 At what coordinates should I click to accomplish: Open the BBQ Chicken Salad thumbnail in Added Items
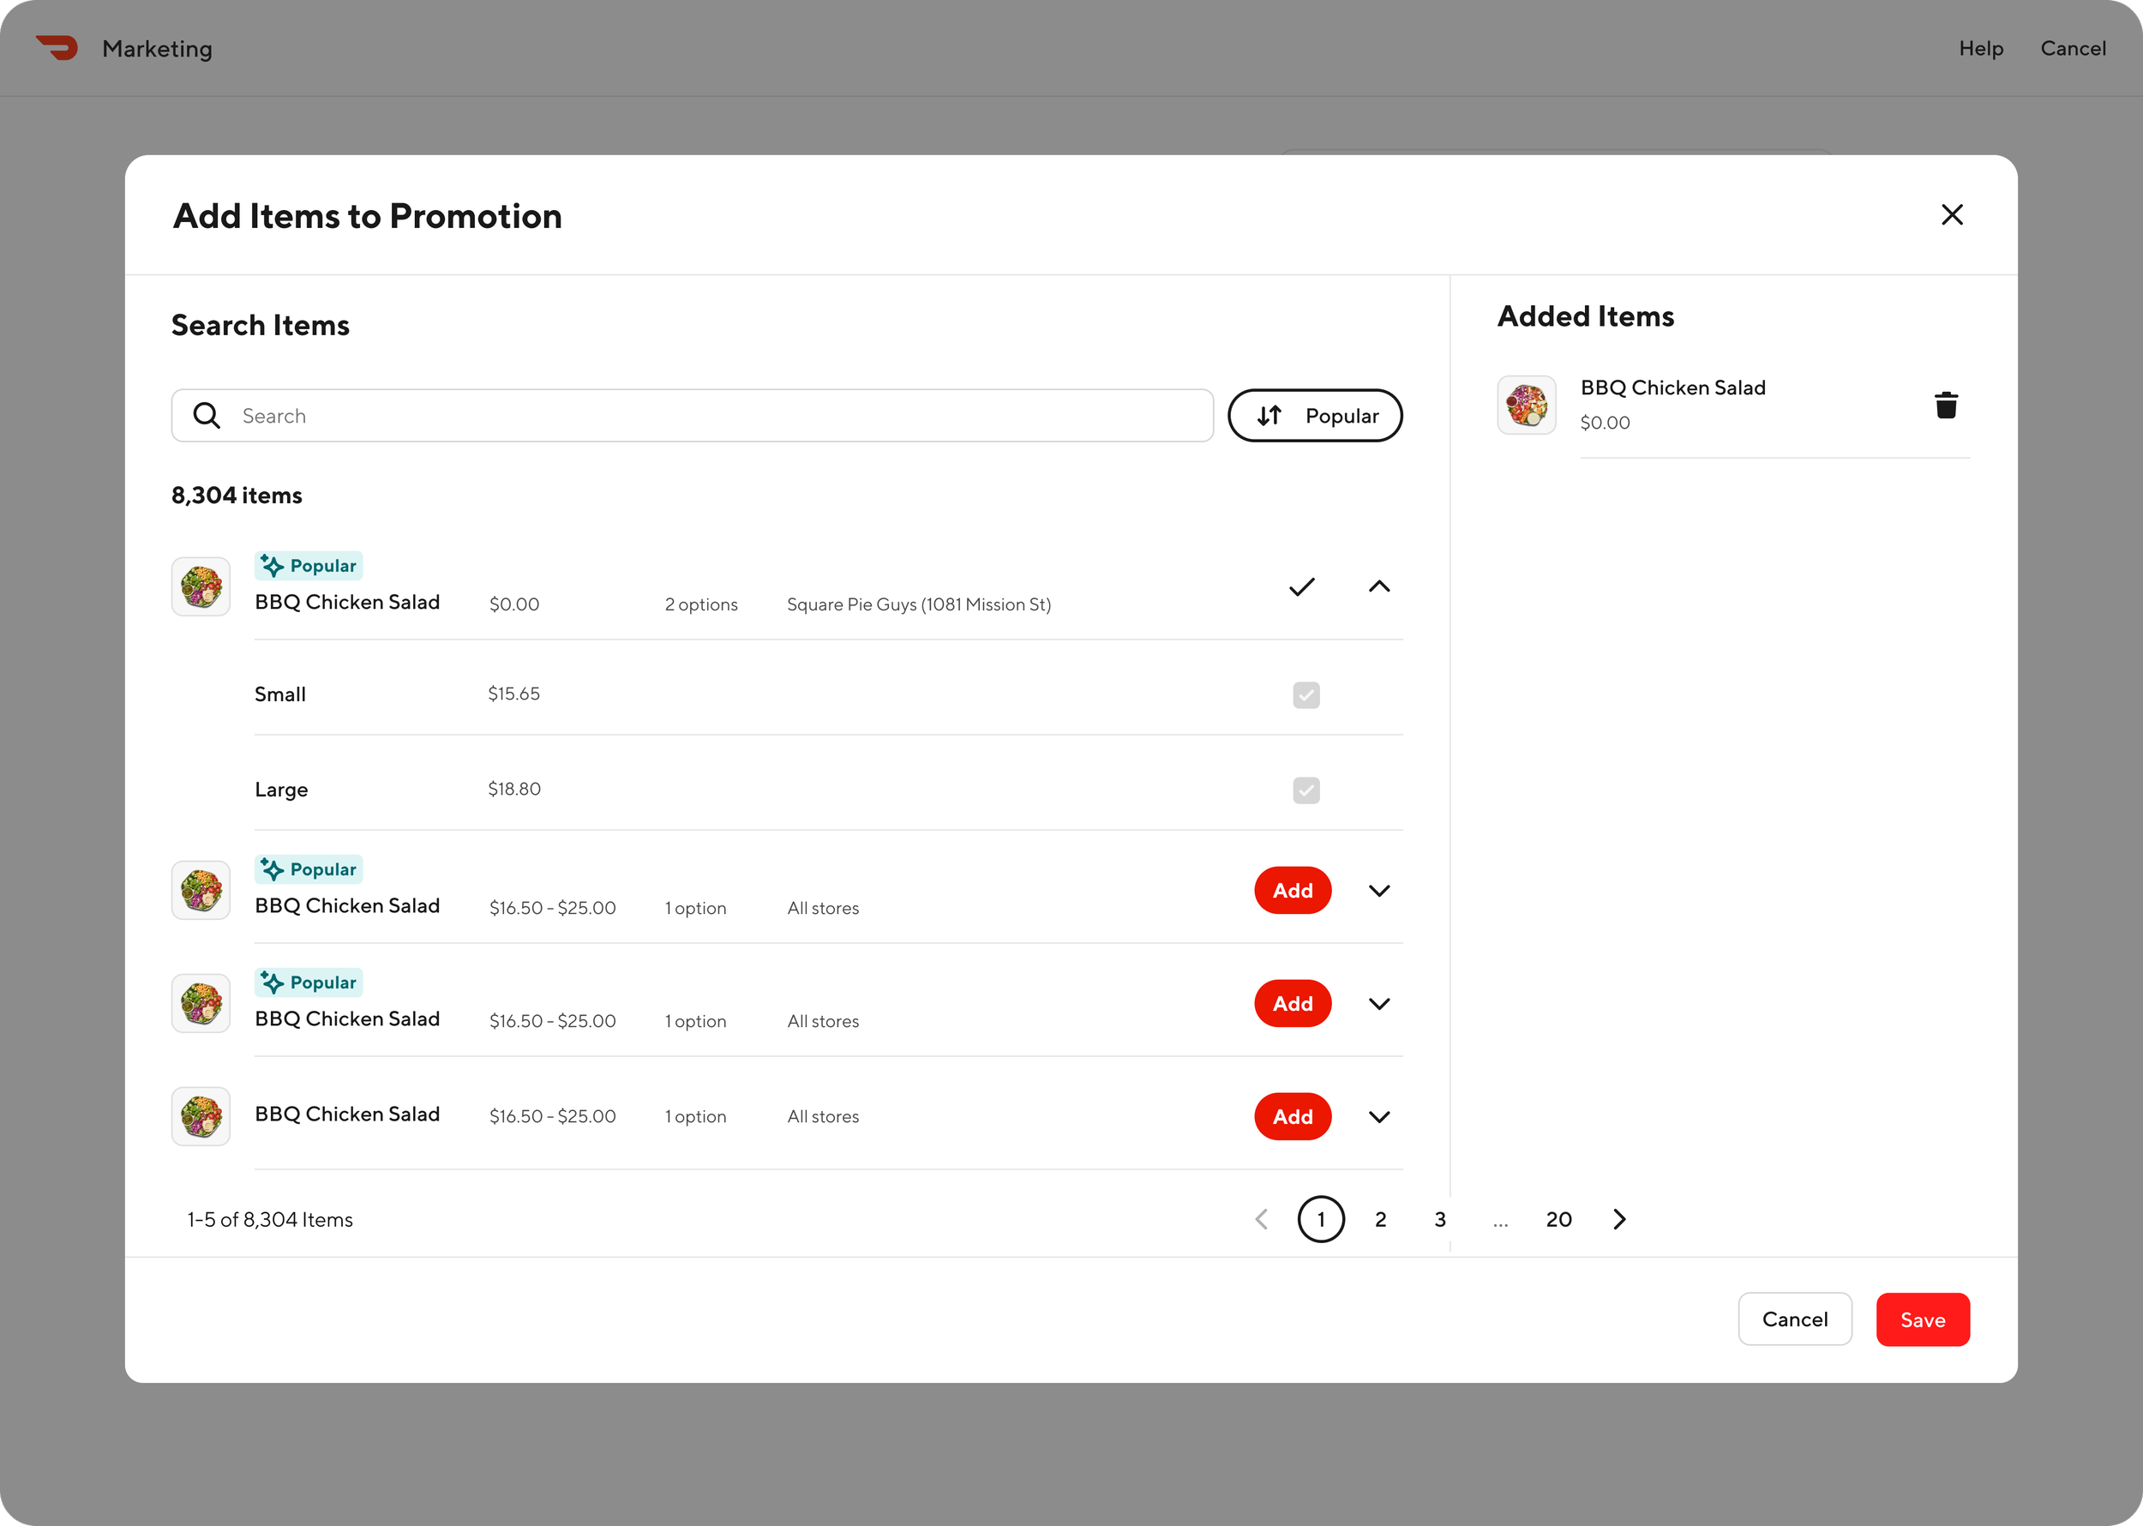point(1526,405)
